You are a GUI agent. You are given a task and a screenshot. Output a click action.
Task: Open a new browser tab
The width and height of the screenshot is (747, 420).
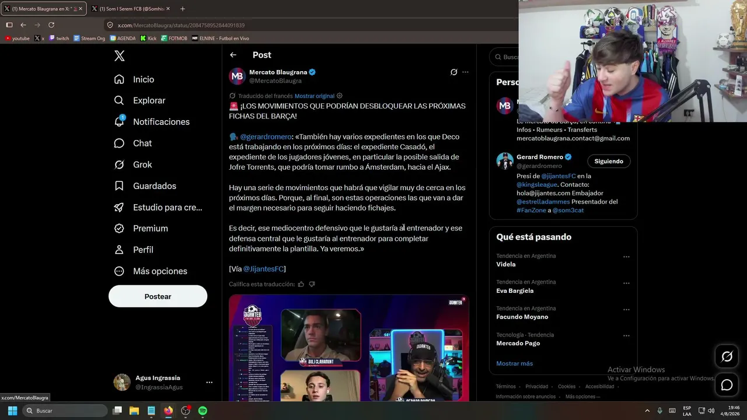183,9
